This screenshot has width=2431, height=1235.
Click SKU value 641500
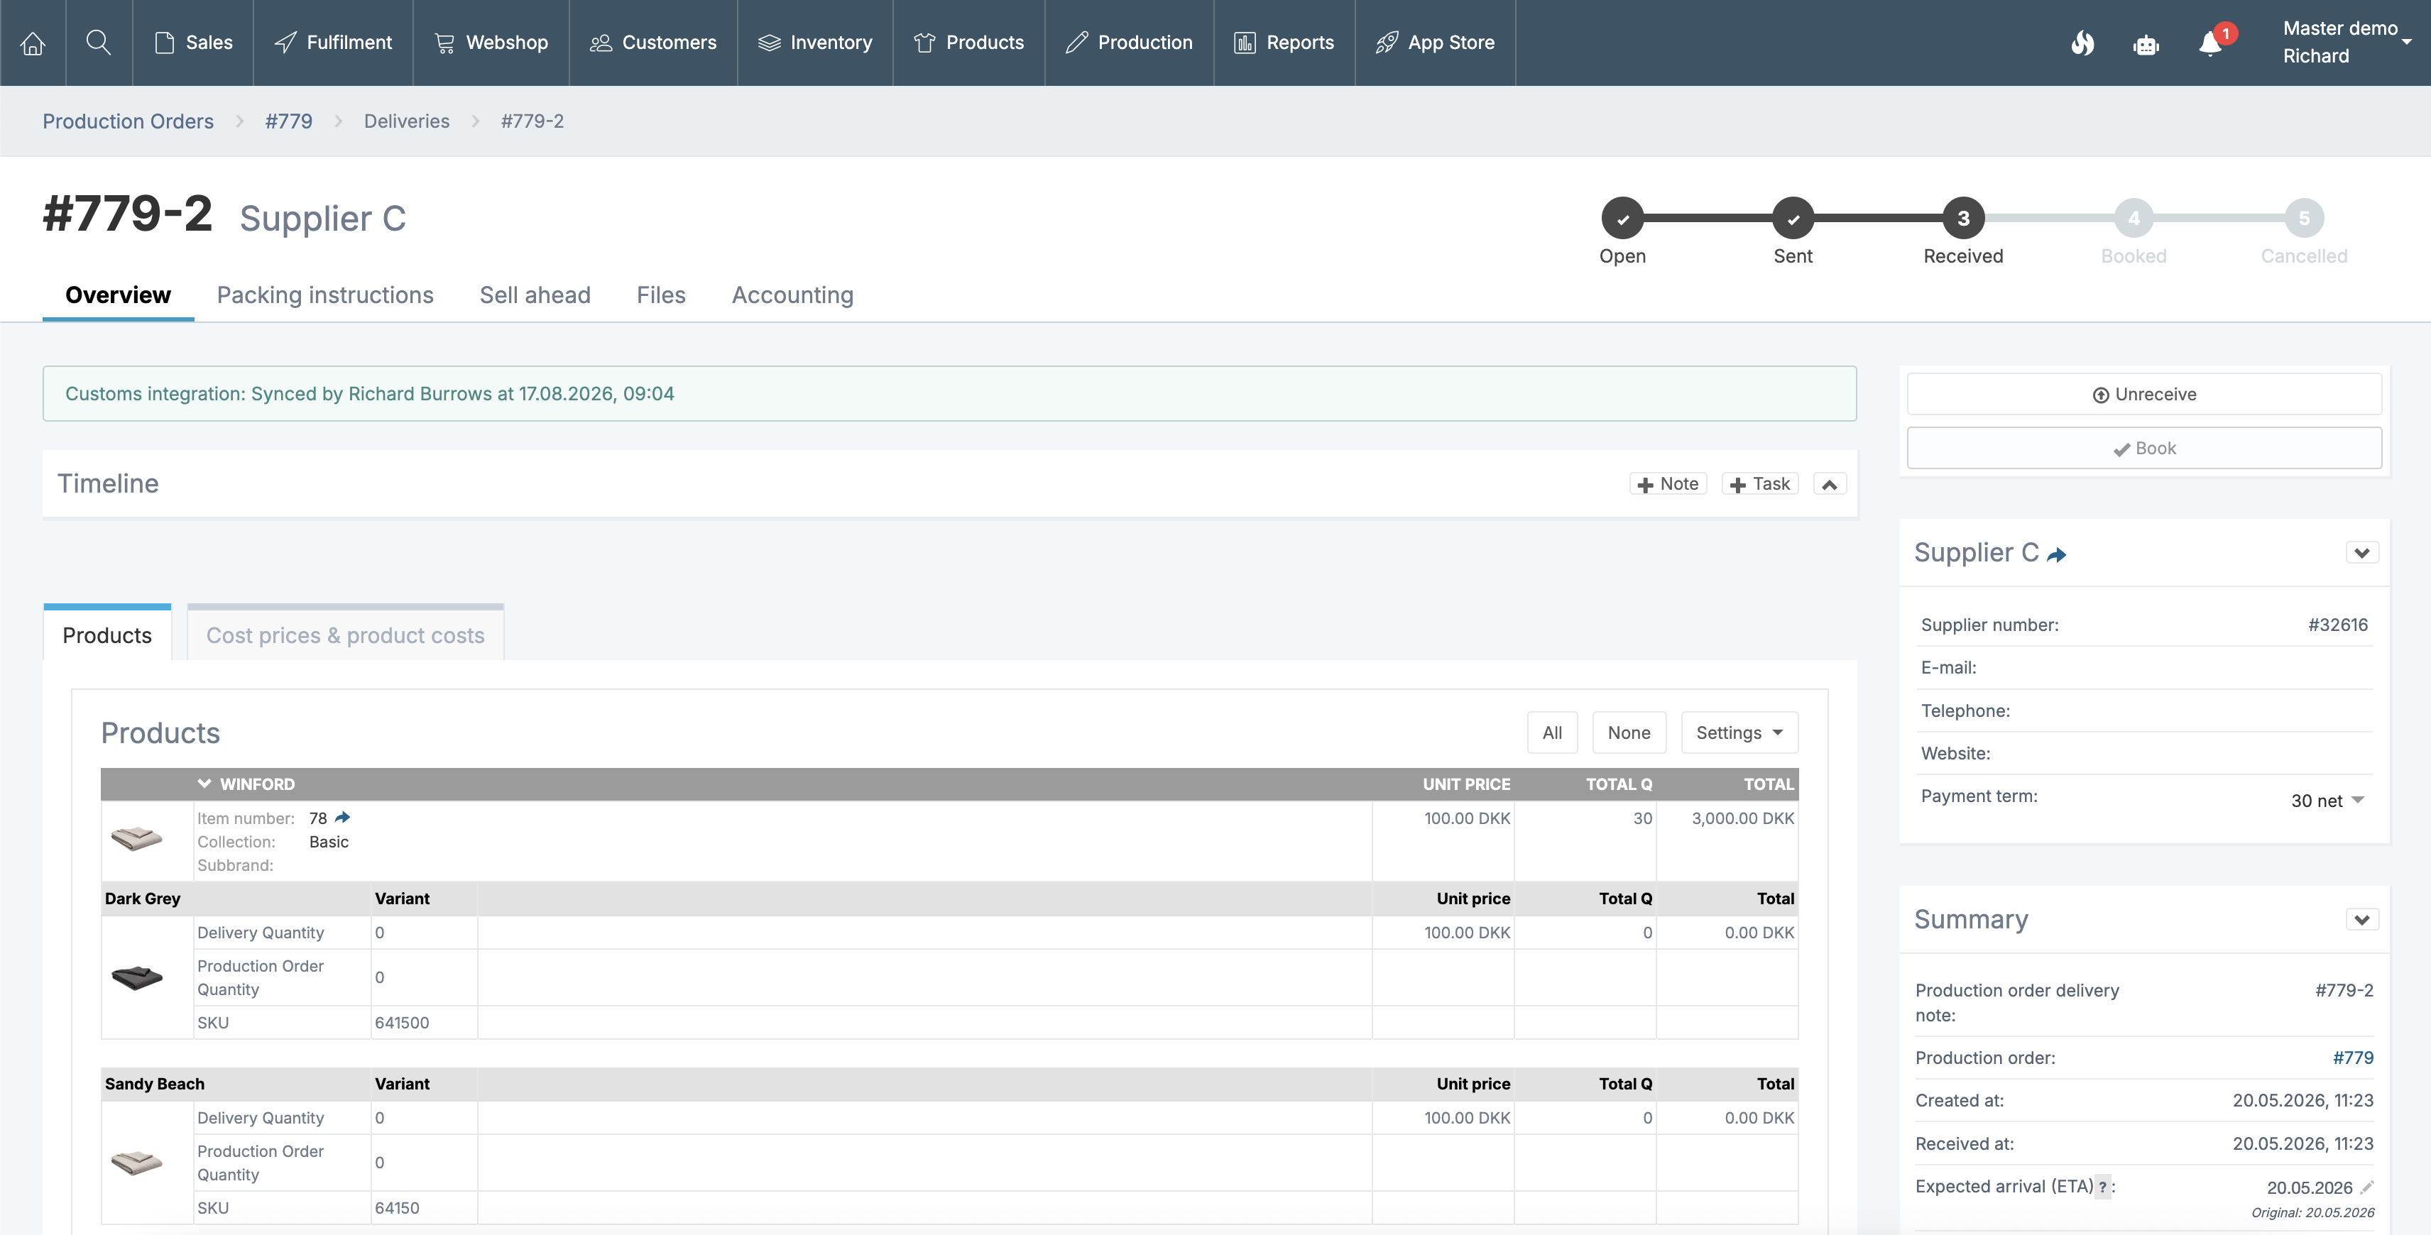click(402, 1023)
